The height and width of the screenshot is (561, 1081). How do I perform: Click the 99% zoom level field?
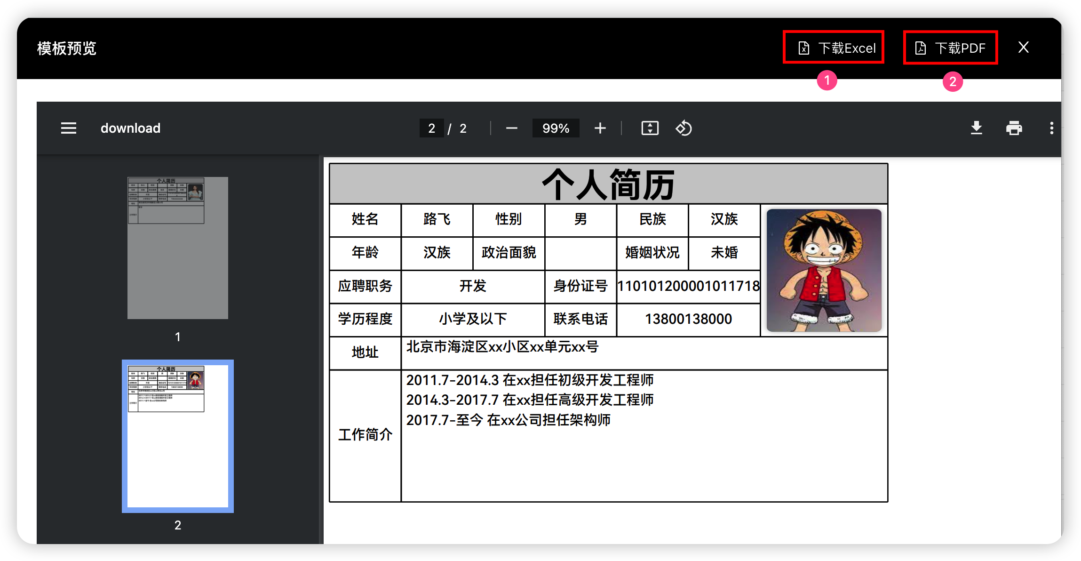pos(556,128)
